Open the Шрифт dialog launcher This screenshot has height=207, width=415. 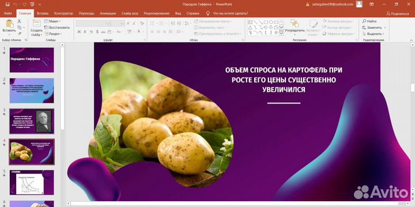(145, 40)
